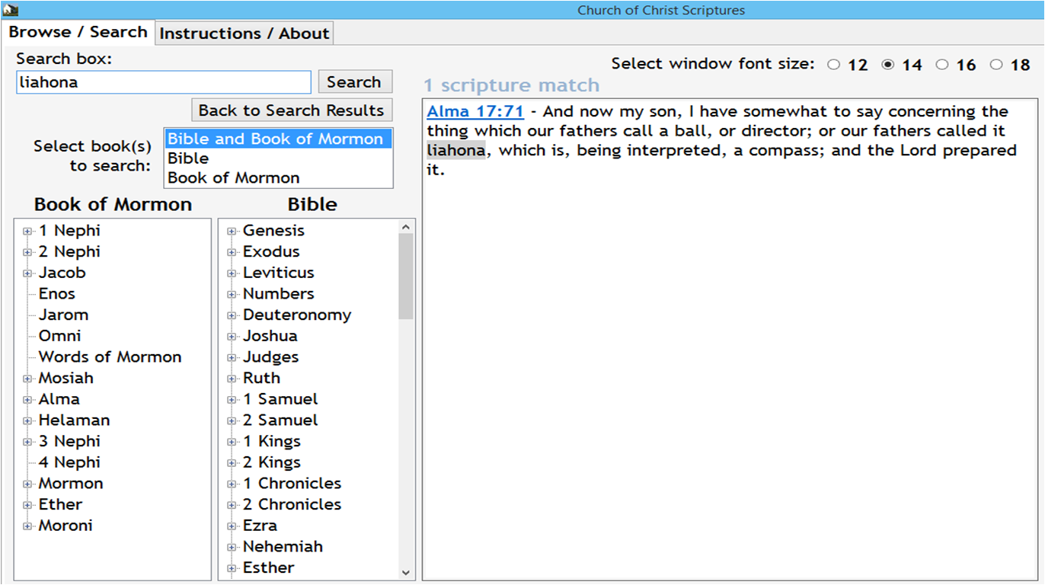Expand the Judges tree node
The height and width of the screenshot is (585, 1045).
point(232,358)
